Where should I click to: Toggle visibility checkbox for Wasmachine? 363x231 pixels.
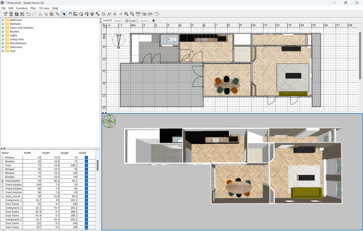[86, 181]
